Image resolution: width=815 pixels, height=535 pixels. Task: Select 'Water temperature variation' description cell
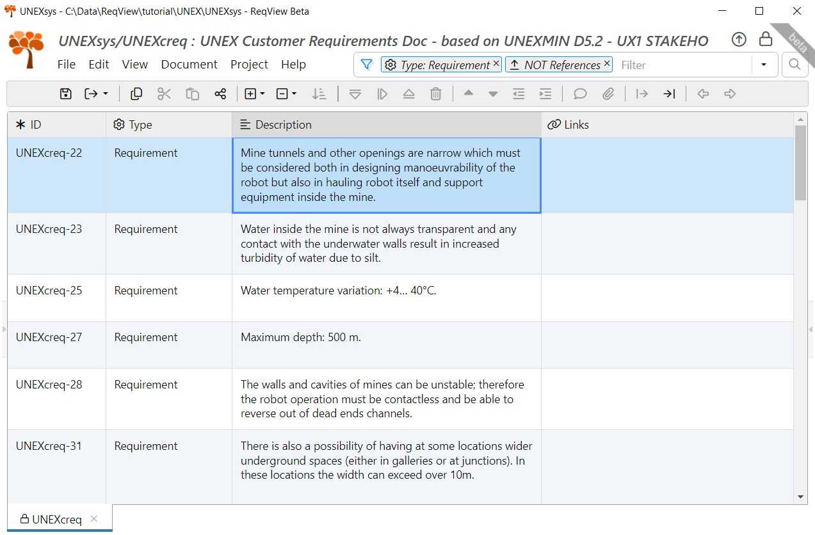point(387,298)
